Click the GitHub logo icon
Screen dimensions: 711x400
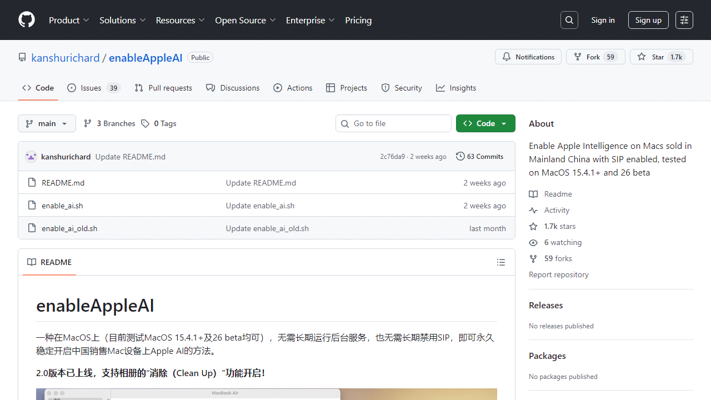tap(27, 20)
